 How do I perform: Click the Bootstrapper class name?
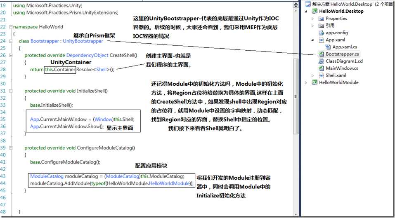[x=45, y=41]
